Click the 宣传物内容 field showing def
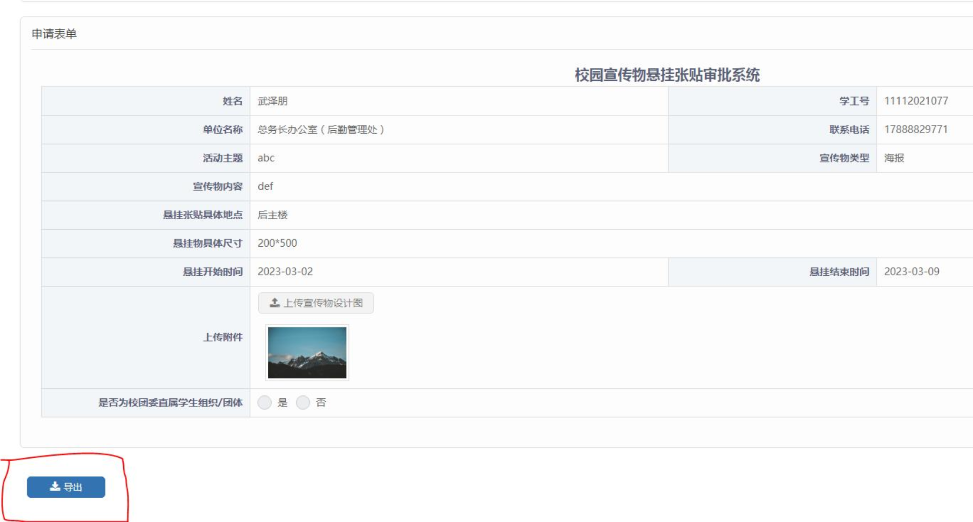This screenshot has width=973, height=522. tap(265, 186)
